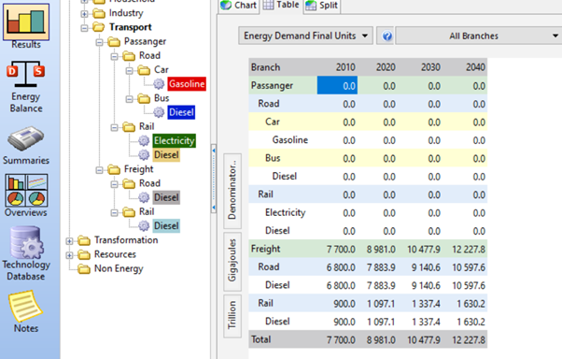
Task: Collapse the Freight tree node
Action: tap(99, 170)
